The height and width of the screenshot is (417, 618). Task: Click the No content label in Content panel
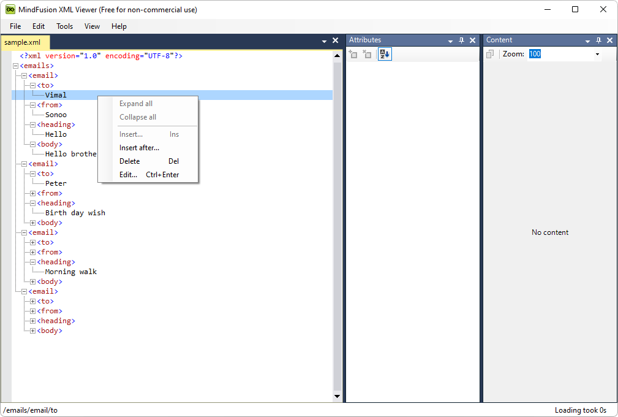550,232
